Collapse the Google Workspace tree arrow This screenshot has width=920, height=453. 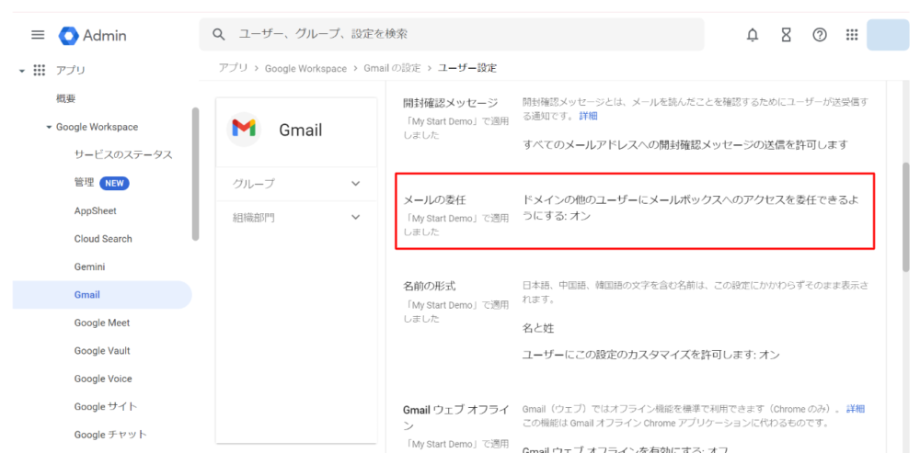pyautogui.click(x=50, y=127)
